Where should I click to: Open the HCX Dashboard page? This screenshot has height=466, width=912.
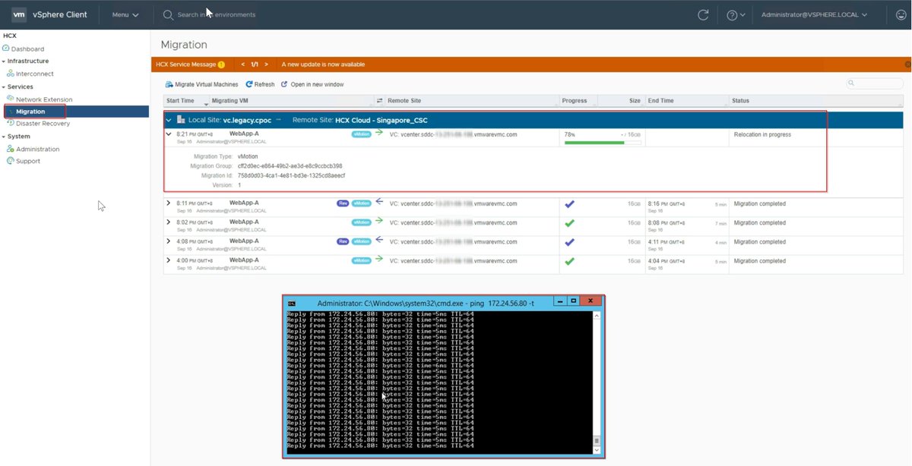pyautogui.click(x=27, y=49)
